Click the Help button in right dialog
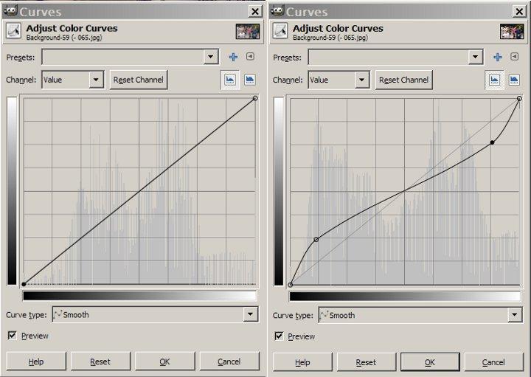 pos(302,362)
